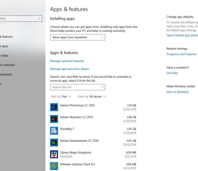Viewport: 198px width, 171px height.
Task: Open Manage app execution aliases link
Action: [70, 69]
